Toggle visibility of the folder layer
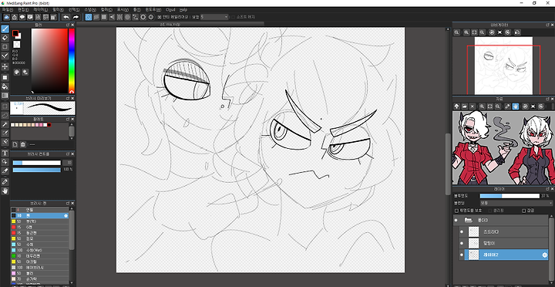Screen dimensions: 555x287 pyautogui.click(x=456, y=220)
